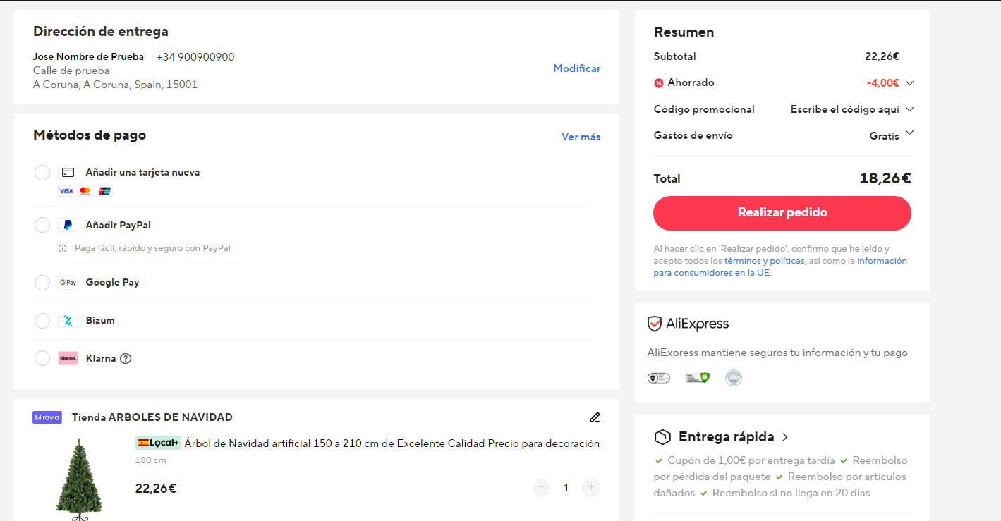1001x521 pixels.
Task: Click Escribe el código aquí promo field
Action: (x=845, y=109)
